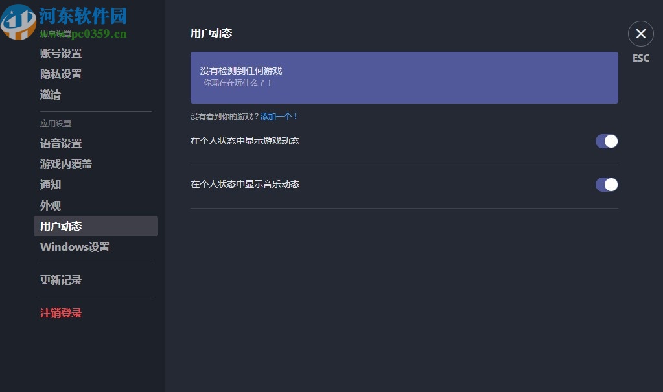Open 隐私设置 from the settings list

point(60,74)
